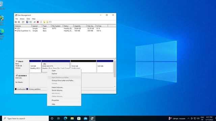Click the Show/Hide Console Tree toolbar icon
The height and width of the screenshot is (121, 216).
(23, 22)
